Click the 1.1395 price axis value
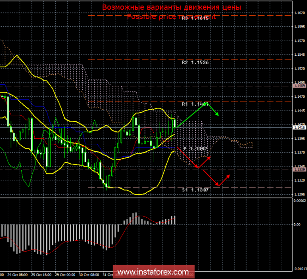This screenshot has width=307, height=279. [300, 139]
